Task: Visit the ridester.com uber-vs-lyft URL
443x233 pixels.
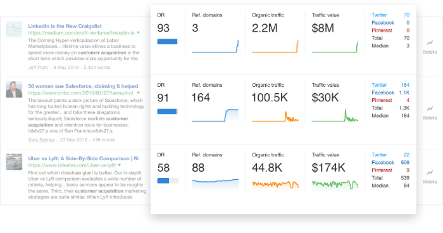Action: (x=72, y=165)
